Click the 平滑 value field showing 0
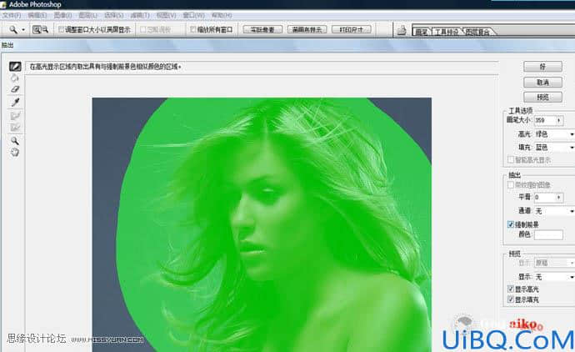This screenshot has height=352, width=575. coord(544,198)
